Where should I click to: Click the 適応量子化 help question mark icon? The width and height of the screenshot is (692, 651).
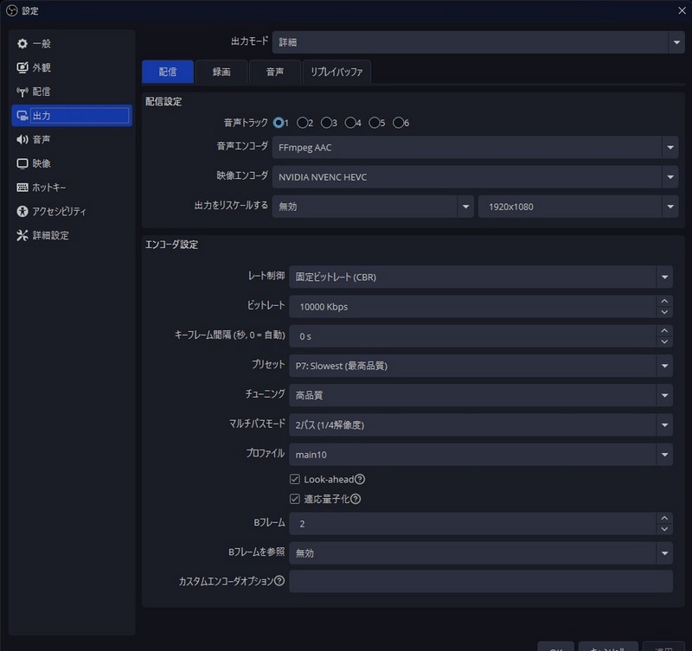356,499
